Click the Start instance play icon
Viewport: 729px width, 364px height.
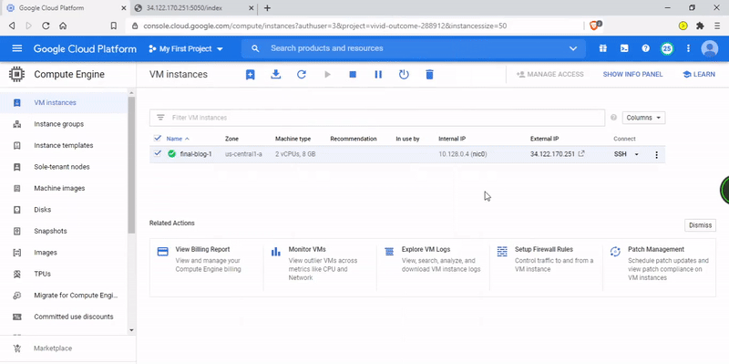[327, 75]
